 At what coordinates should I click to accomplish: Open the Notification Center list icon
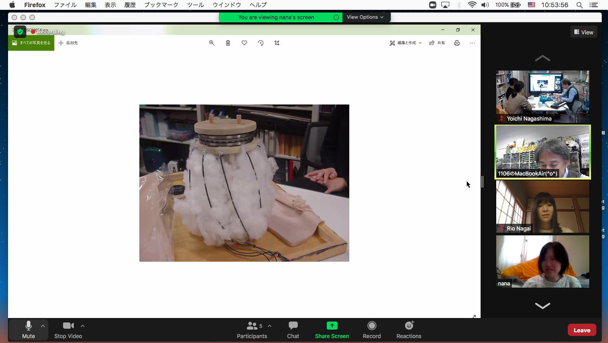point(594,5)
